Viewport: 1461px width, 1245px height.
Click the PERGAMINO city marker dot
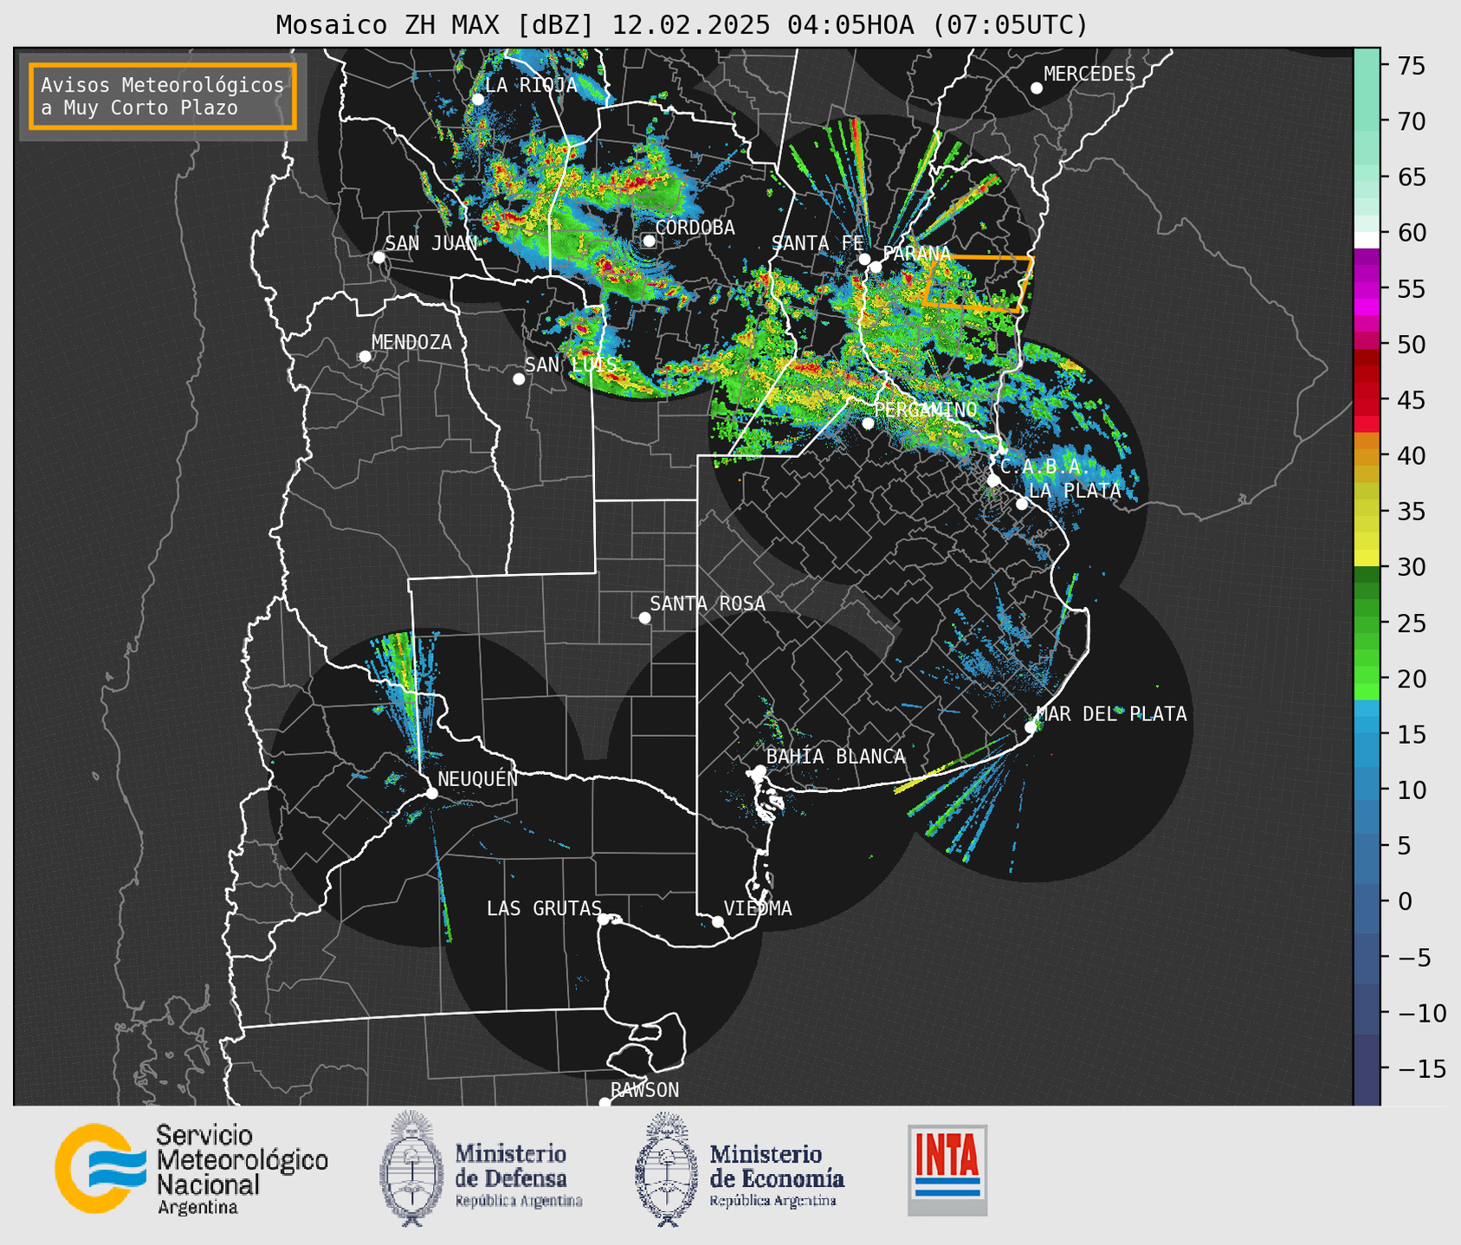[x=868, y=423]
